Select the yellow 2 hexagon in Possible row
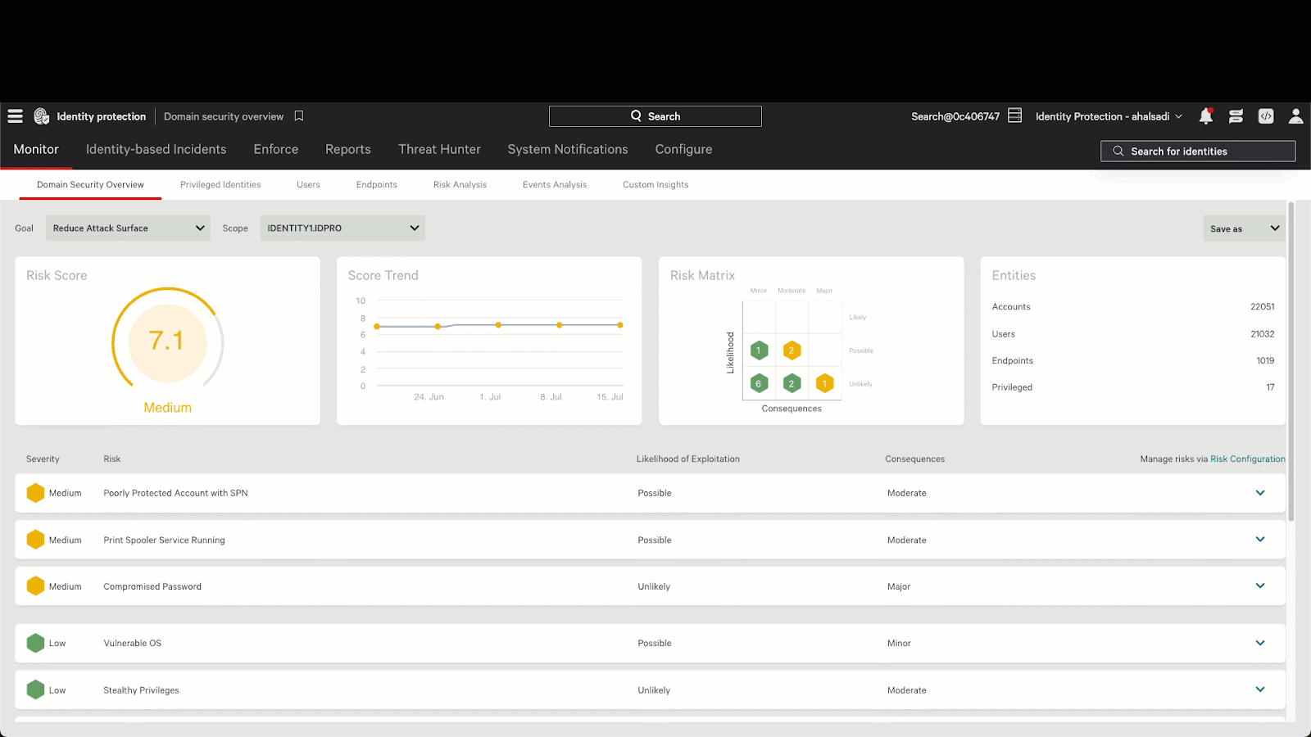 792,350
